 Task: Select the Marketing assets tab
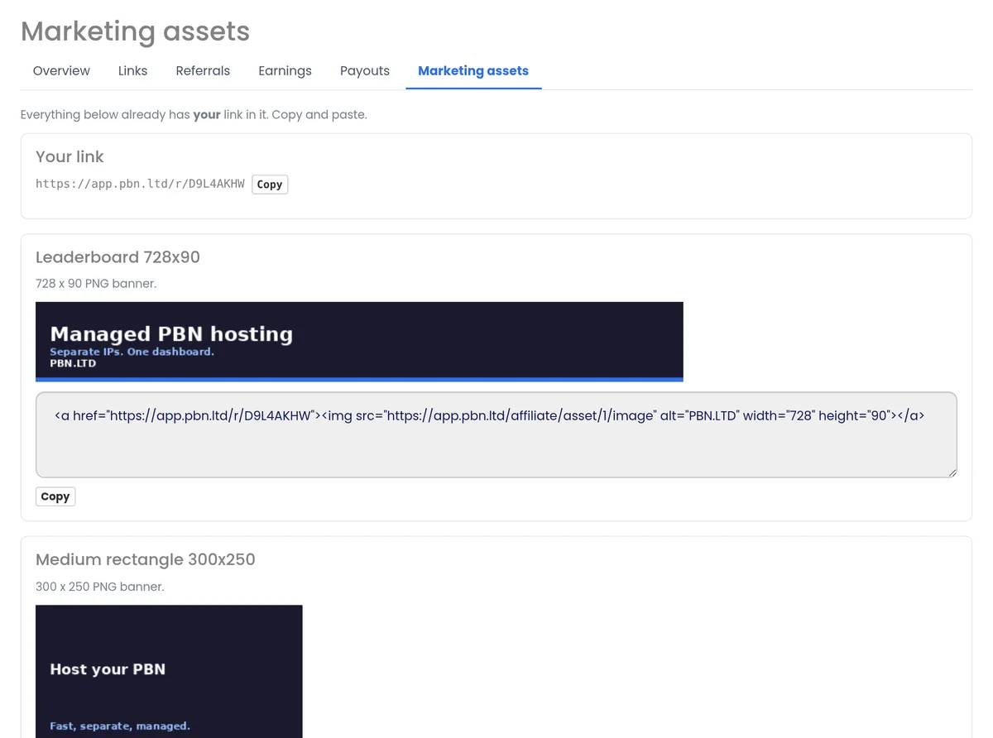473,71
